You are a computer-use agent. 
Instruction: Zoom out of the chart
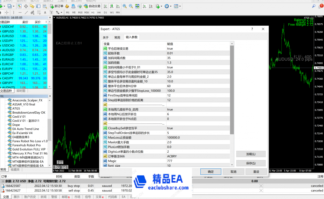point(130,6)
